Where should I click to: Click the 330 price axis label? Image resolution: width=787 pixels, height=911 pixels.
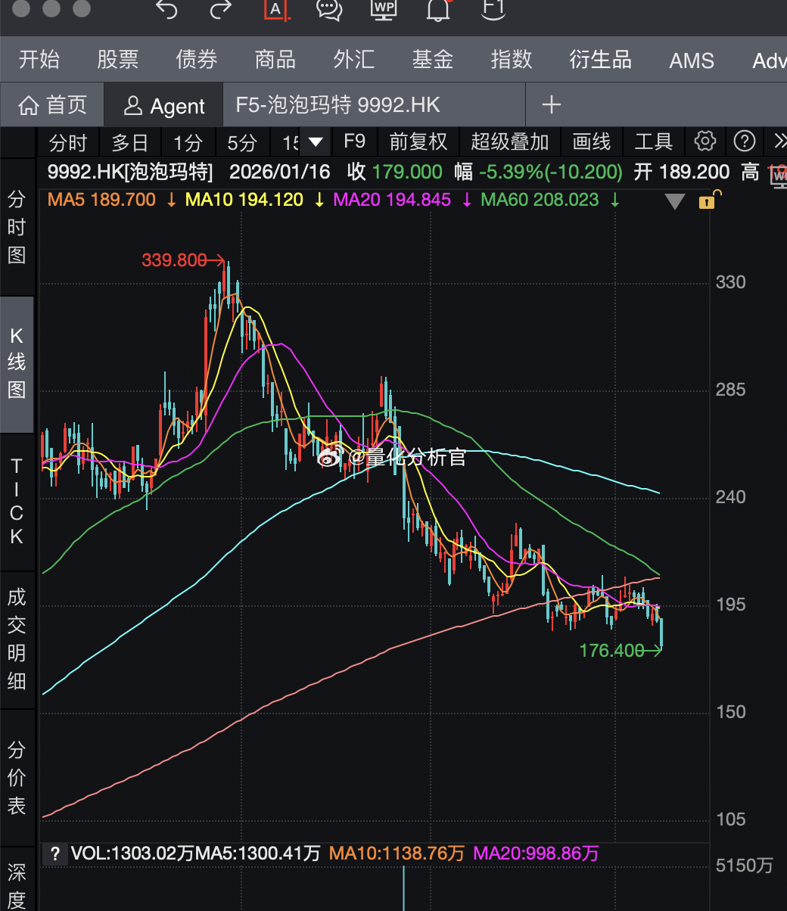pos(730,282)
